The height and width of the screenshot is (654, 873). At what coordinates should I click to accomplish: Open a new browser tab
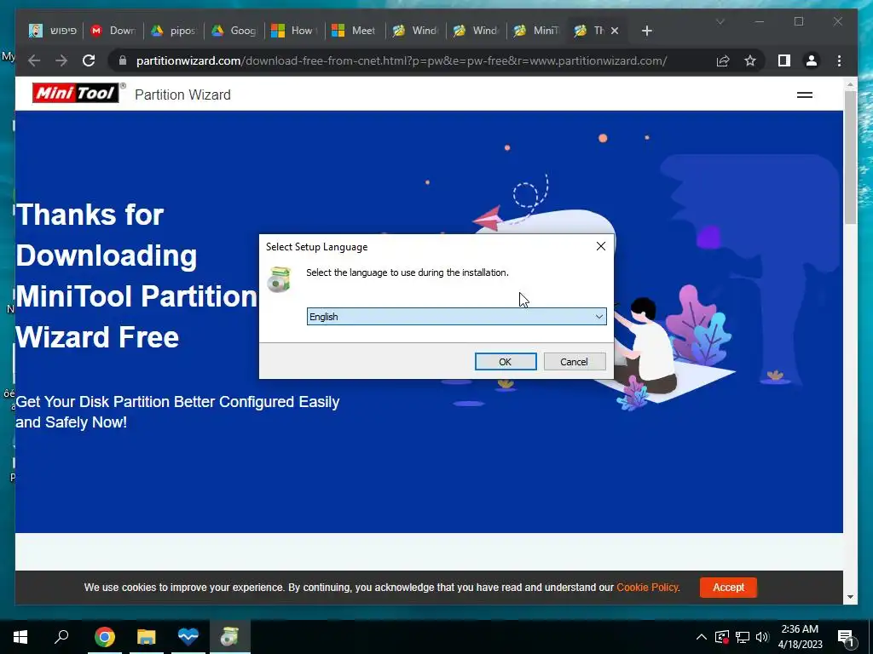coord(646,31)
